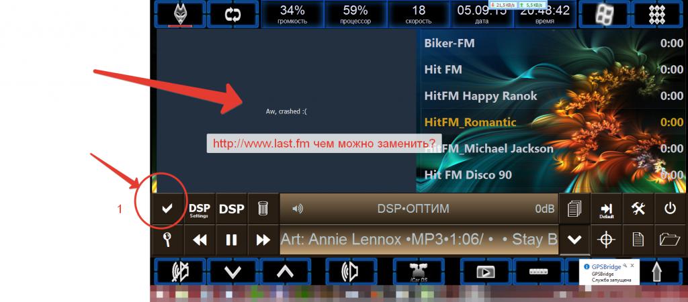Select the HitFM_Michael Jackson station
This screenshot has width=688, height=302.
[554, 148]
